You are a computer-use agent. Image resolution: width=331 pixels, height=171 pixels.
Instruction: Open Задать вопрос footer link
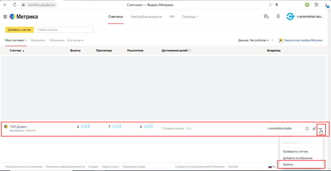(x=111, y=167)
